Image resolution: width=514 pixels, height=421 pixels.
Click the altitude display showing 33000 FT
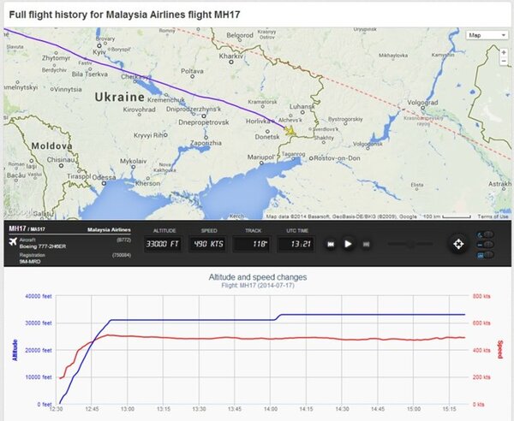coord(164,244)
